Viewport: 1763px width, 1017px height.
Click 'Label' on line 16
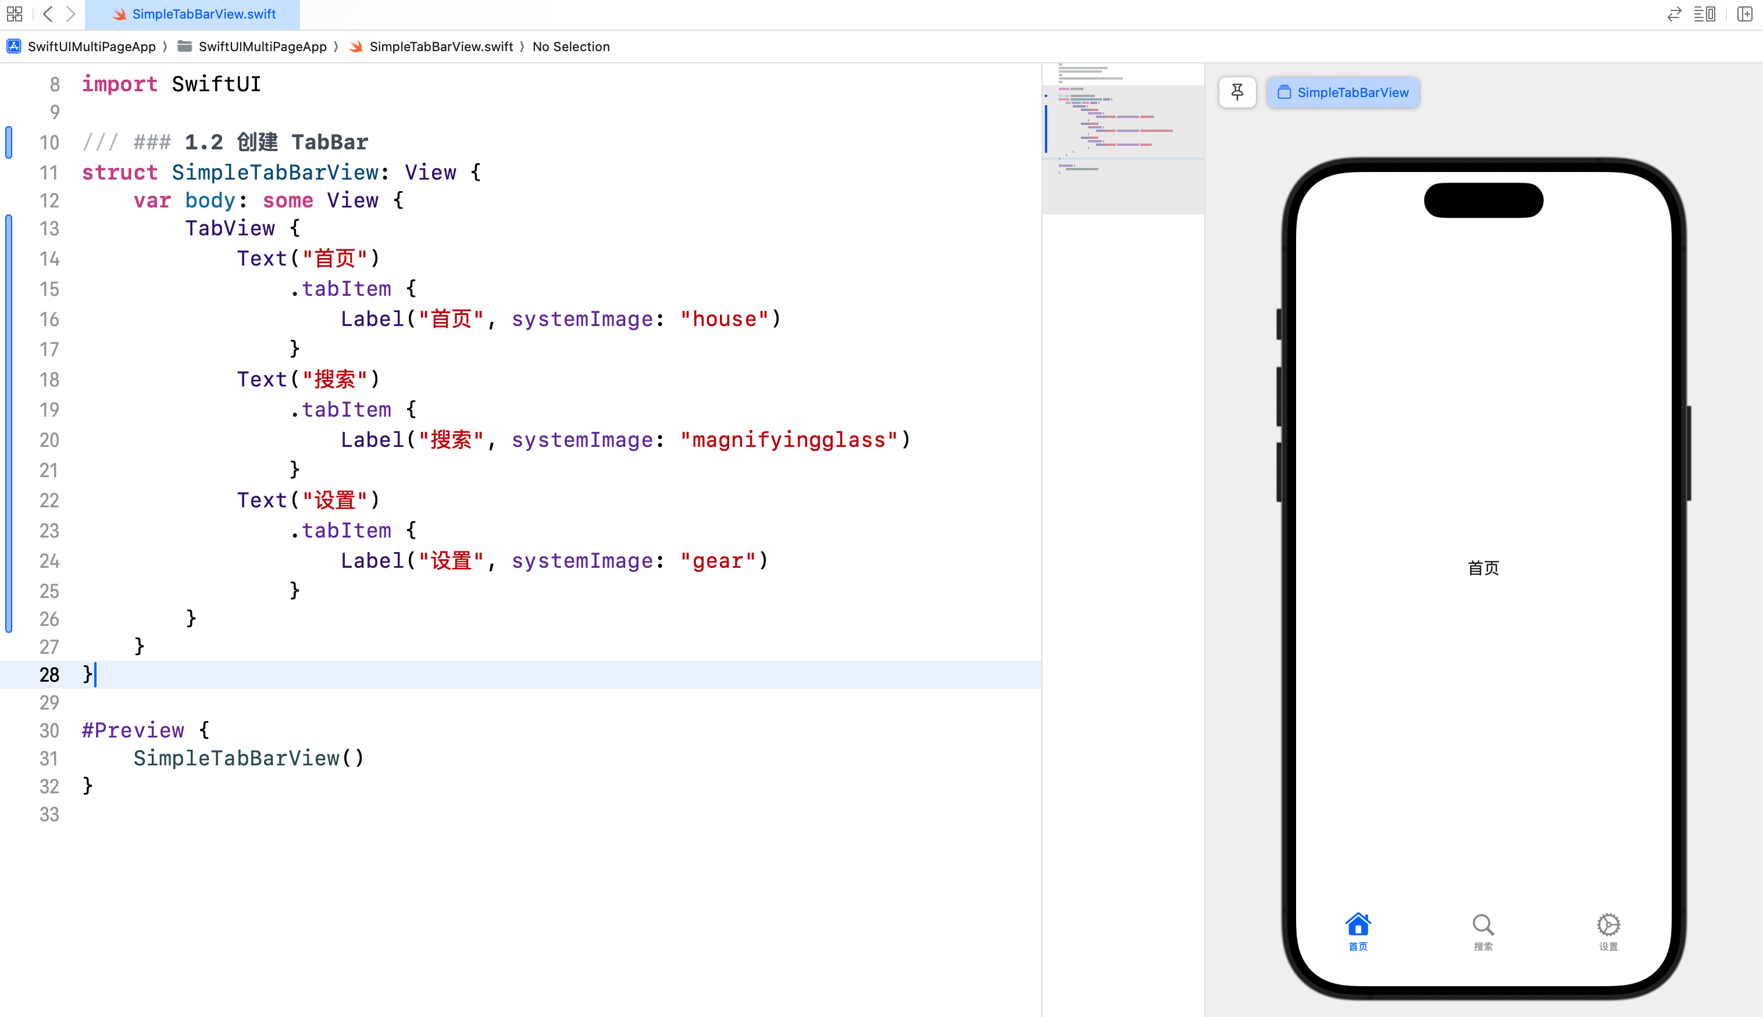[x=373, y=319]
